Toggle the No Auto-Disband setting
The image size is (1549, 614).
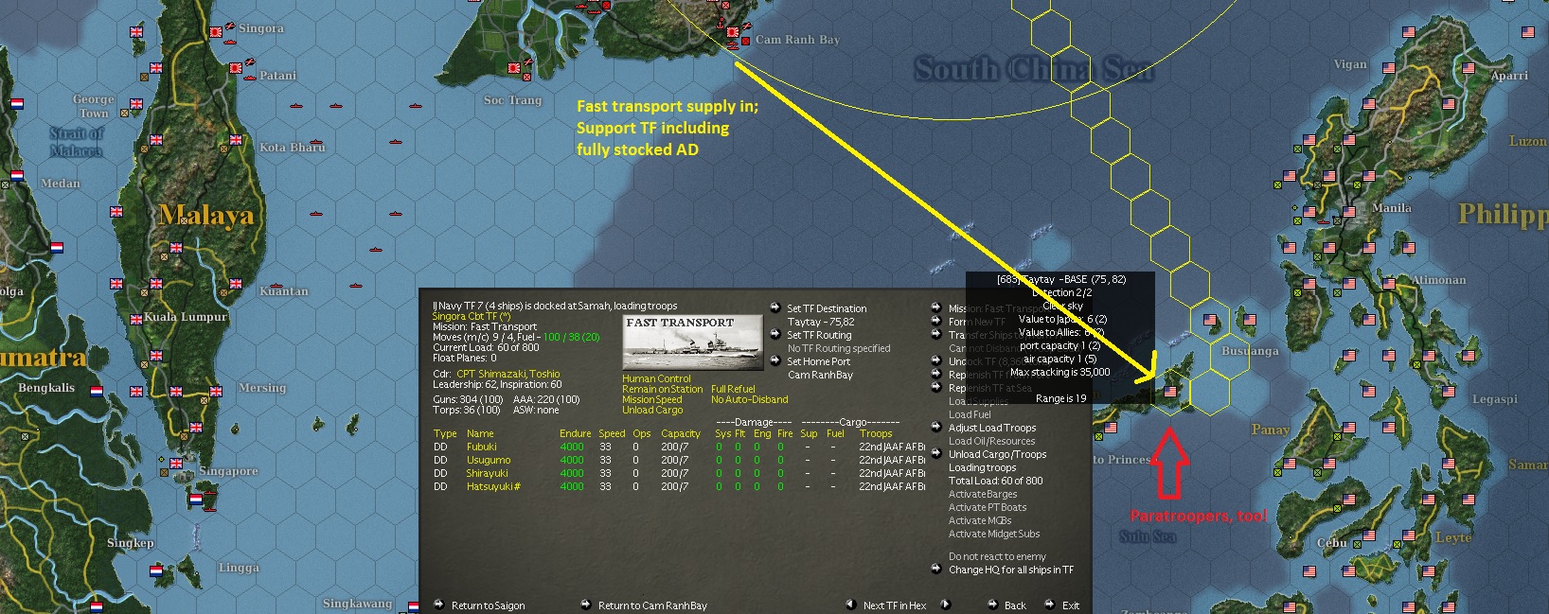(x=749, y=399)
